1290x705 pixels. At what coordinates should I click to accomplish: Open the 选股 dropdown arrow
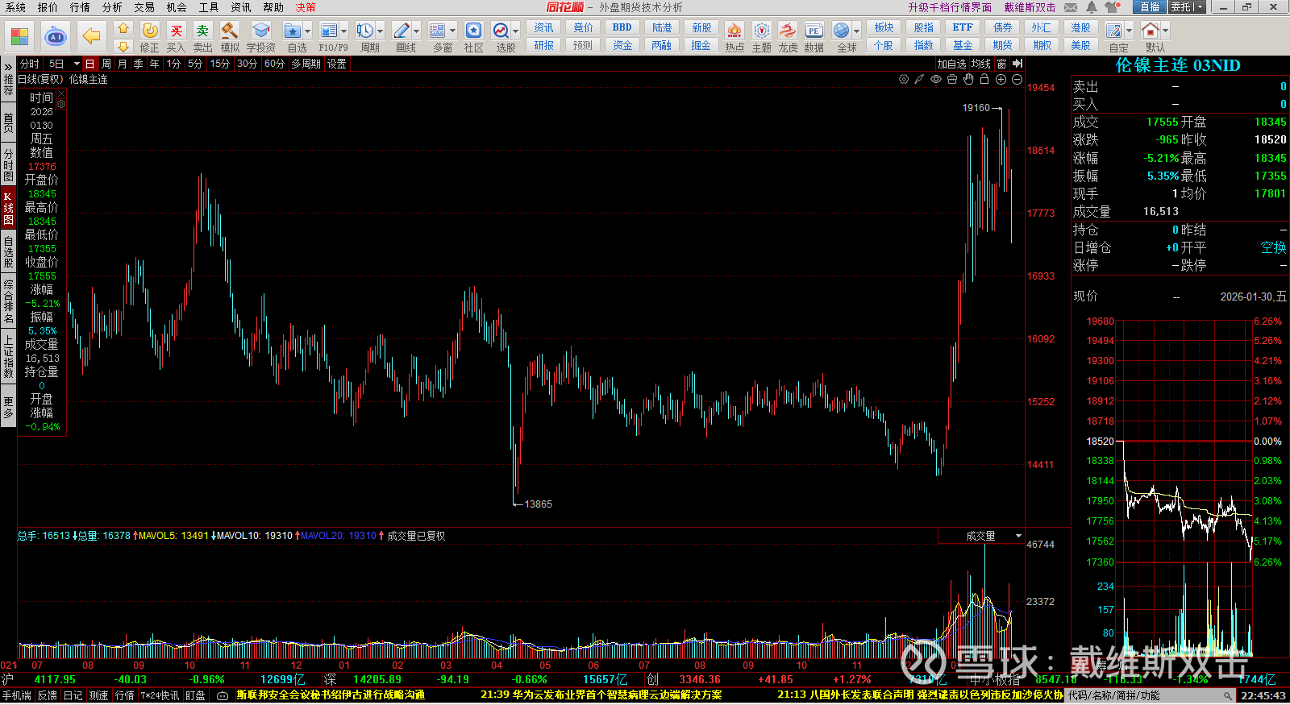pyautogui.click(x=516, y=31)
